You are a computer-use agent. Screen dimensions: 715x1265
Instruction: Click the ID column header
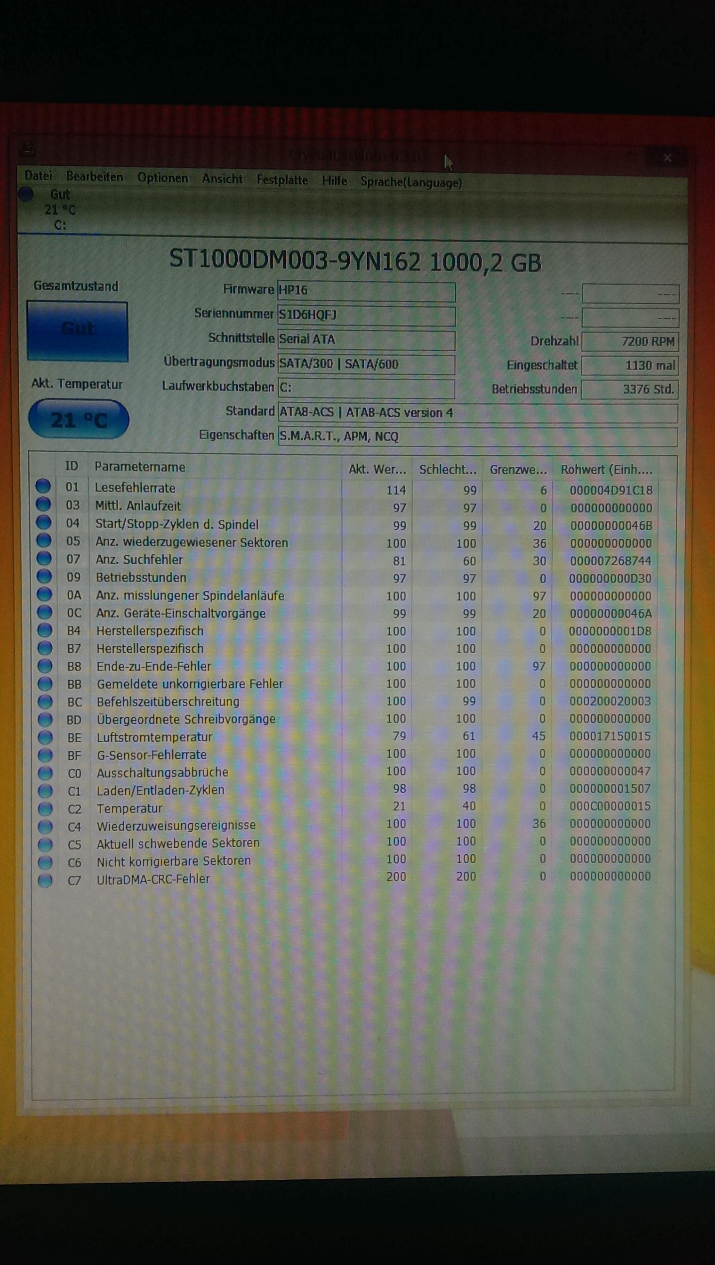pyautogui.click(x=72, y=466)
